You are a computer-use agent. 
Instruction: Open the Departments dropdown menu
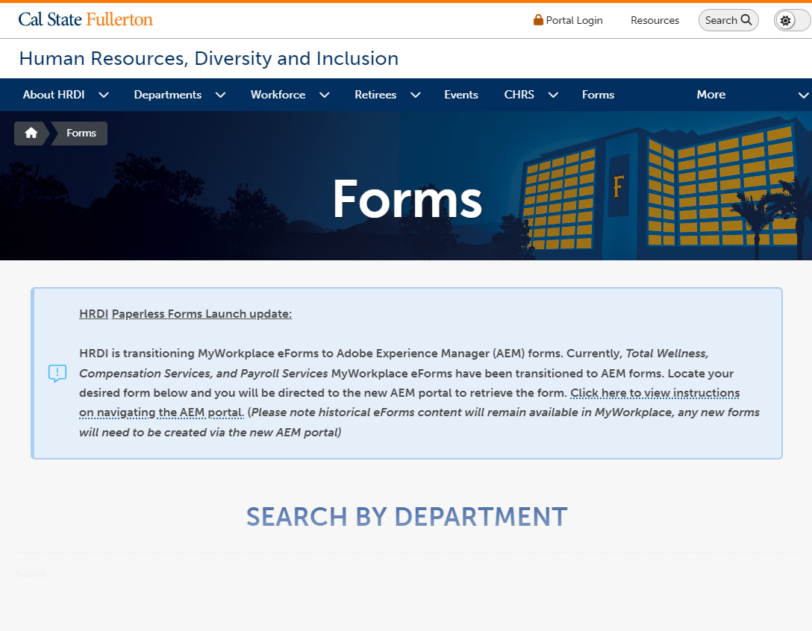(220, 95)
